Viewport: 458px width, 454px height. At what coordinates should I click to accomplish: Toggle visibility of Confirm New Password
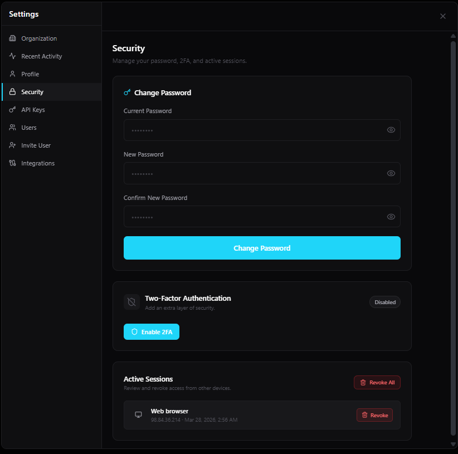[x=391, y=217]
